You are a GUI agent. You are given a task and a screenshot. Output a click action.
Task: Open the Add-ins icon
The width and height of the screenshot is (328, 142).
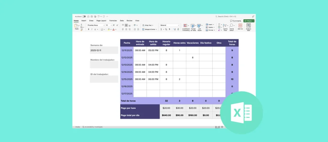coord(240,26)
